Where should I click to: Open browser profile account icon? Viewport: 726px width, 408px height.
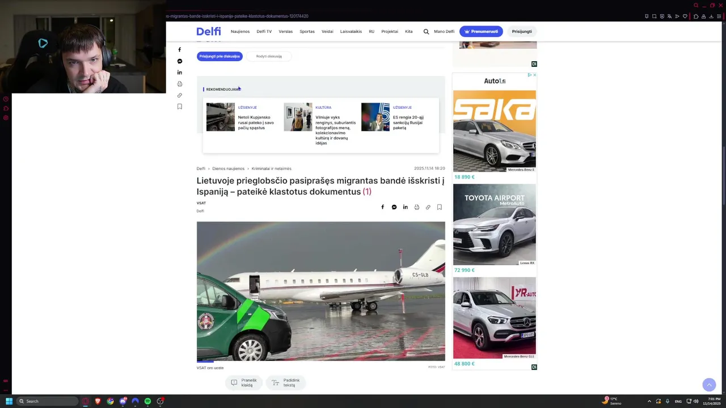pyautogui.click(x=704, y=16)
